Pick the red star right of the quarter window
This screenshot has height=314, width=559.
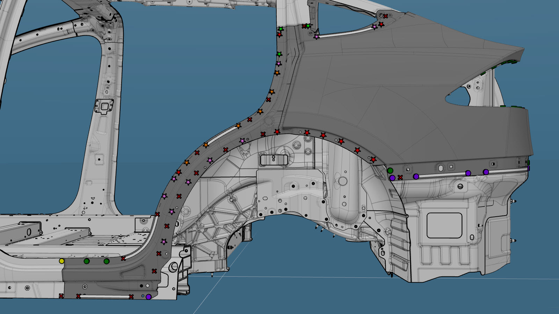(381, 24)
